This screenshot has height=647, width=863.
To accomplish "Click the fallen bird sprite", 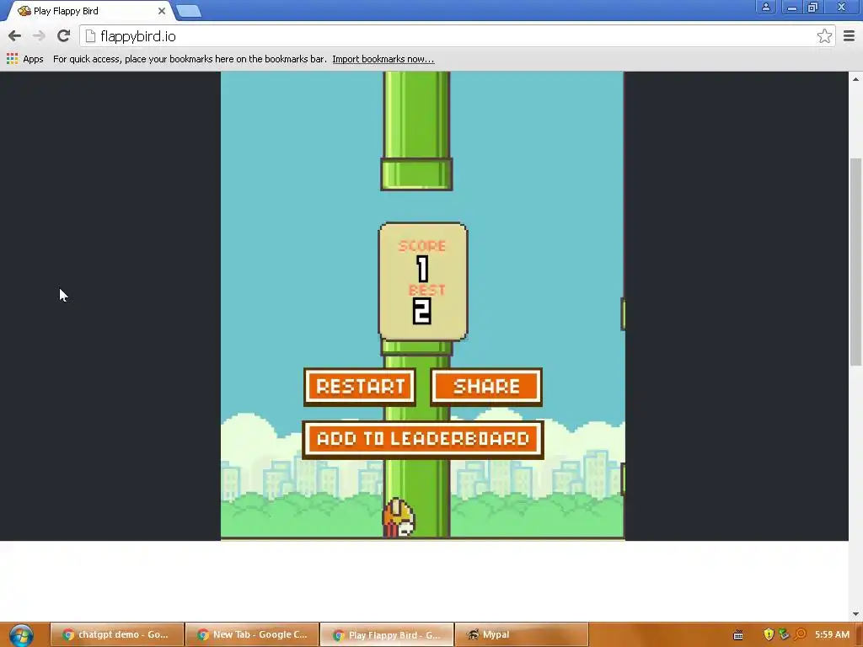I will pos(399,517).
